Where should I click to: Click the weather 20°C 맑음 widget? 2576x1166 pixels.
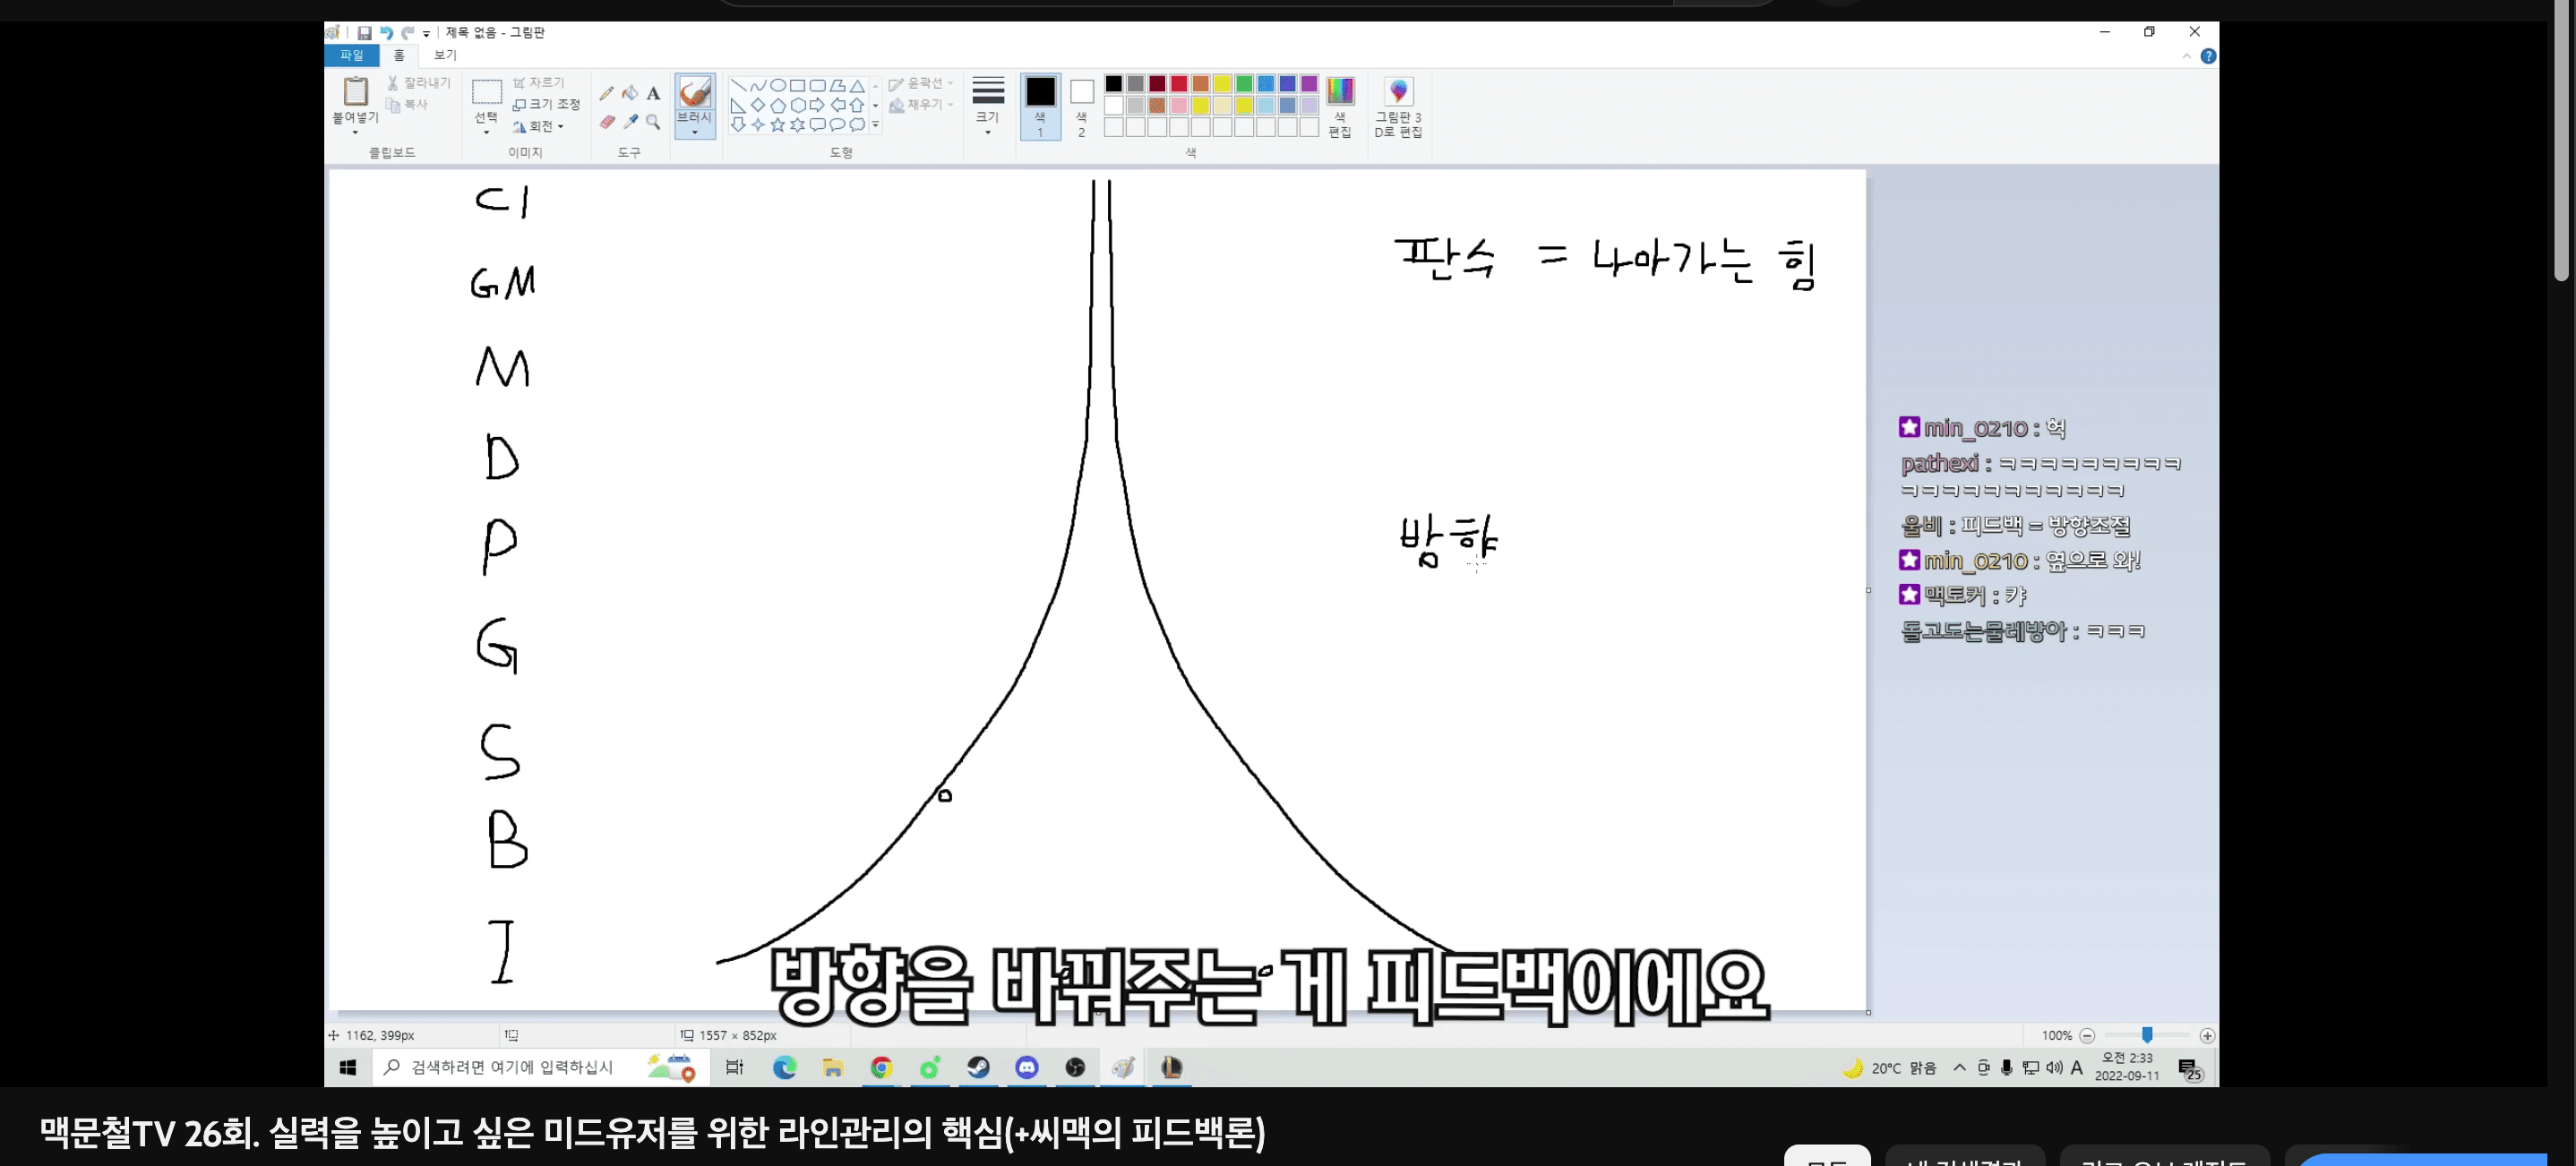pos(1889,1068)
